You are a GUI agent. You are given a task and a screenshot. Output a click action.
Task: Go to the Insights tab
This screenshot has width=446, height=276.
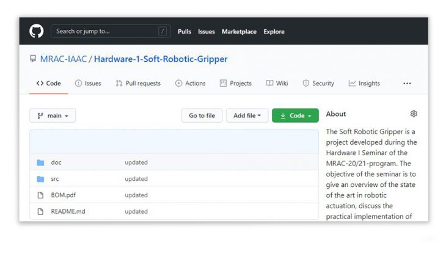point(364,84)
